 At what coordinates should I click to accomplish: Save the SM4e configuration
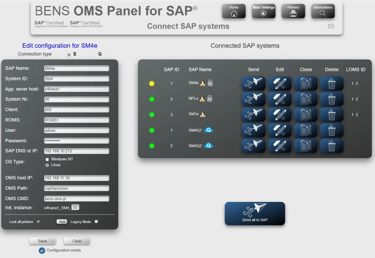pyautogui.click(x=43, y=241)
